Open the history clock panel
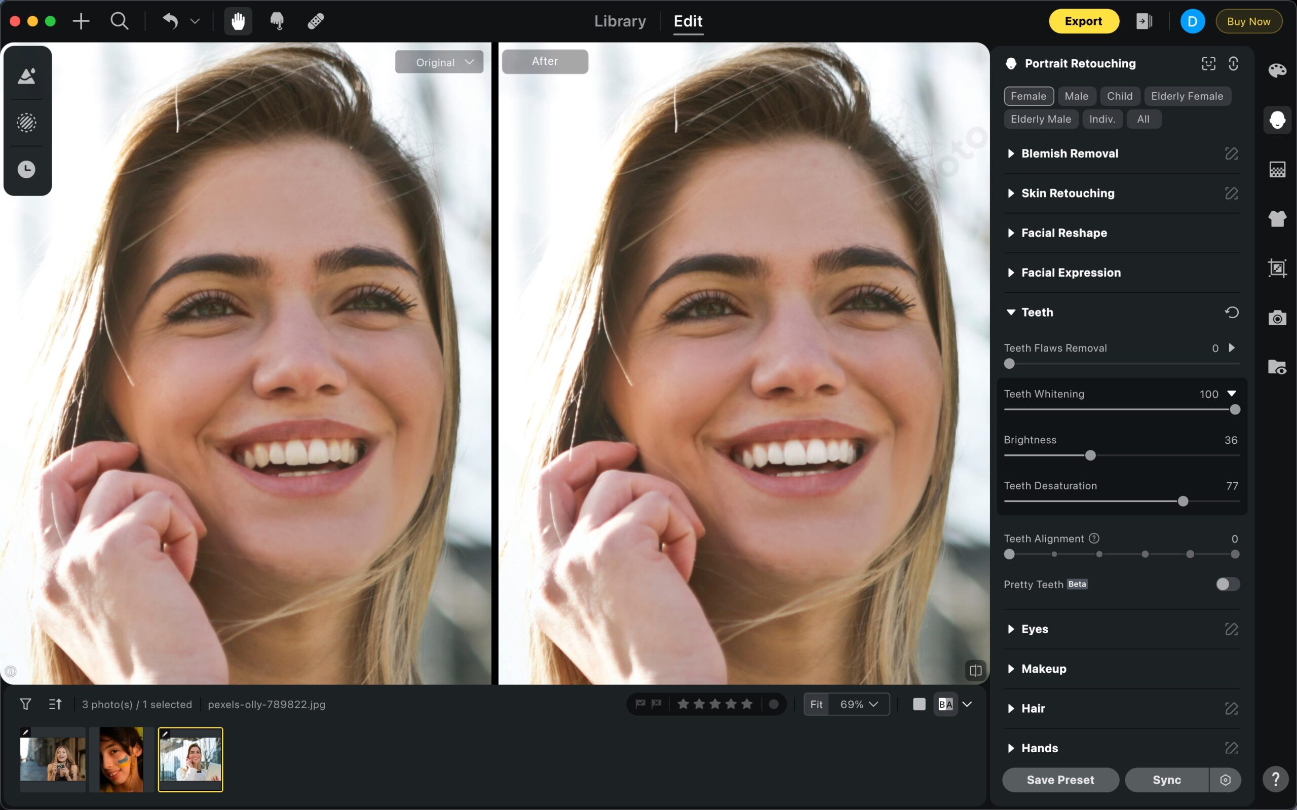Image resolution: width=1297 pixels, height=810 pixels. 26,170
